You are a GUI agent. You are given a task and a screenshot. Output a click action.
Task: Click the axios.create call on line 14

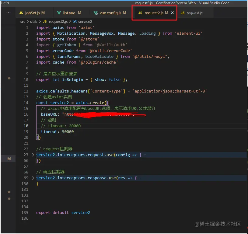point(90,103)
